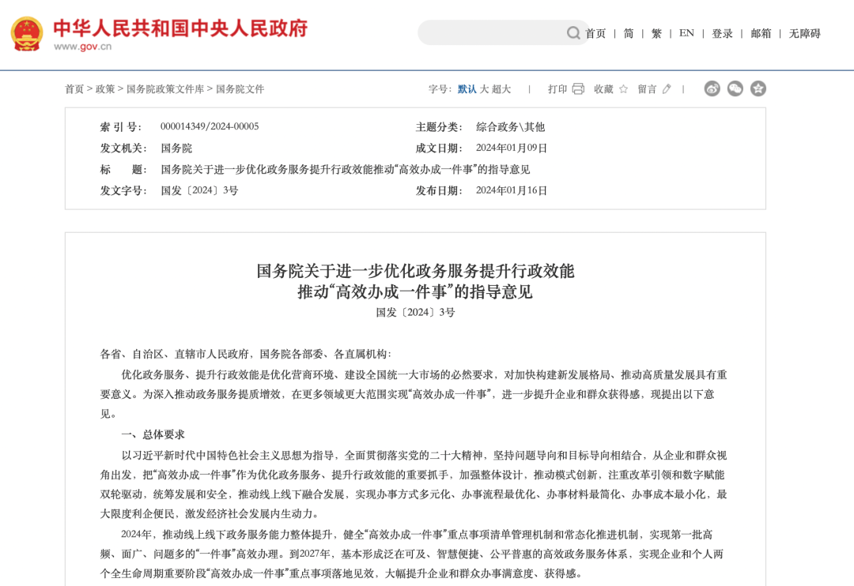
Task: Click the star icon next to 收藏
Action: 623,89
